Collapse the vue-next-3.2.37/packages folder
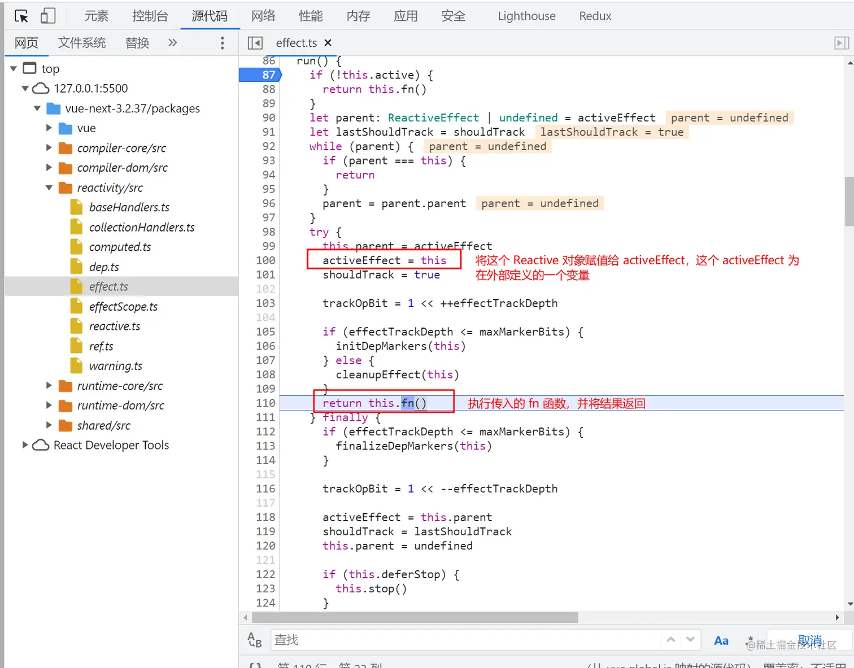854x668 pixels. click(37, 108)
